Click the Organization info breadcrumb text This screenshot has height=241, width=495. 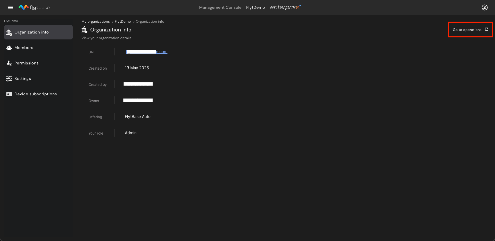click(x=150, y=21)
